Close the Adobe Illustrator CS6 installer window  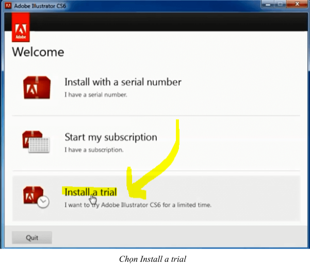tap(298, 5)
